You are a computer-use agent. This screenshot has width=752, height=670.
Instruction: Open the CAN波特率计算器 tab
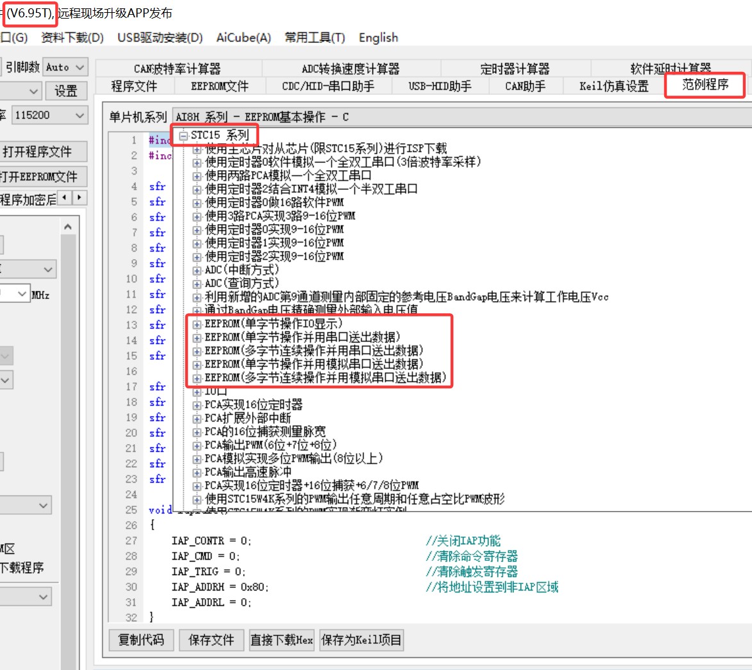coord(178,69)
